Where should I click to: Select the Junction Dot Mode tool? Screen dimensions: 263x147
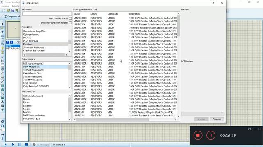click(2, 32)
